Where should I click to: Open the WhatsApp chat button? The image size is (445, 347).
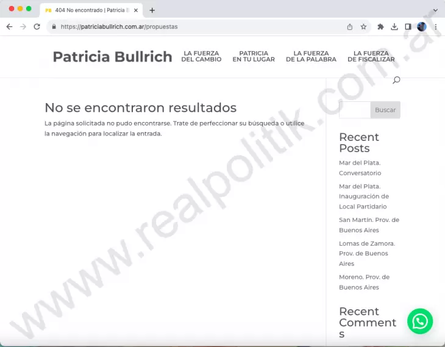(x=420, y=321)
